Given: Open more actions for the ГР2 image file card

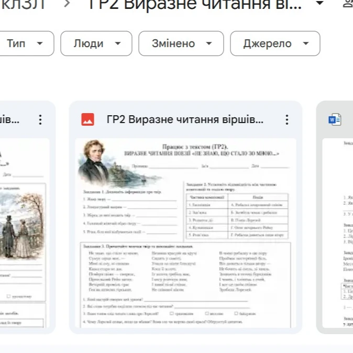Looking at the screenshot, I should pyautogui.click(x=287, y=119).
